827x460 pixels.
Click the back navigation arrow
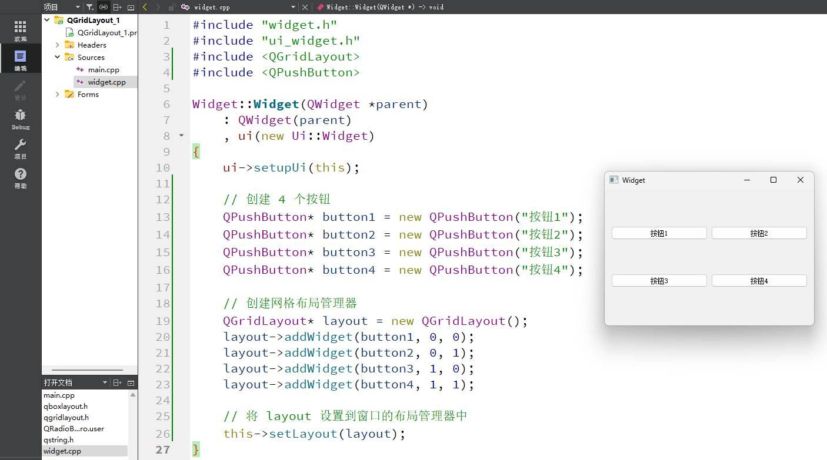[145, 7]
